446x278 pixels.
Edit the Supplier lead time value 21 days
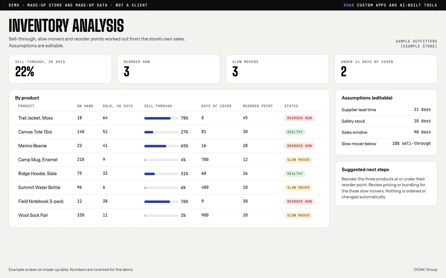[x=422, y=110]
